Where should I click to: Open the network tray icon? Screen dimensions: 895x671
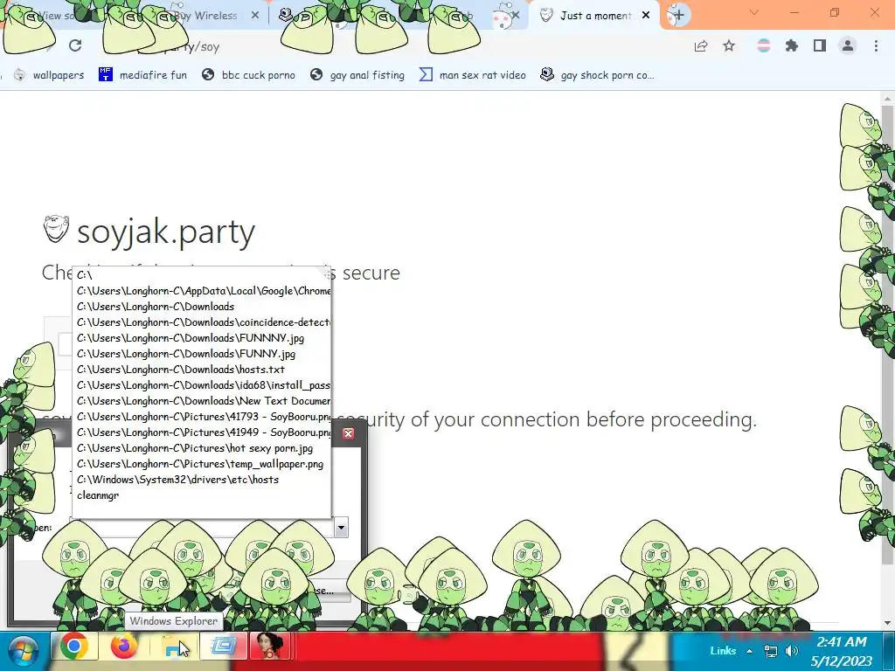(771, 651)
